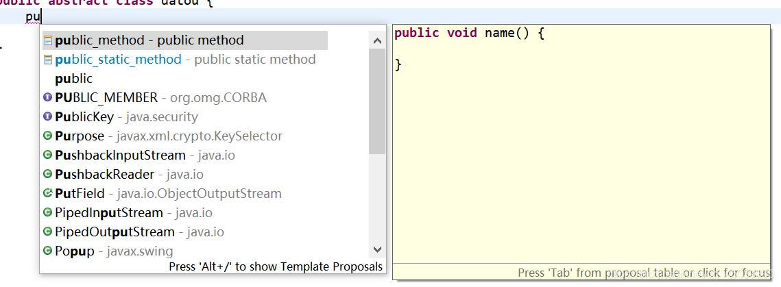Viewport: 781px width, 287px height.
Task: Click interface icon beside PUBLIC_MEMBER
Action: click(48, 97)
